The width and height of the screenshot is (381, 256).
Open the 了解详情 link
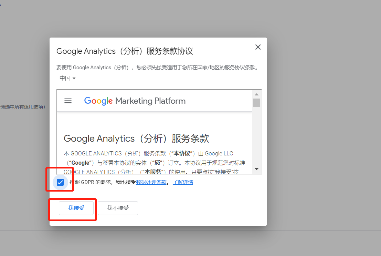click(x=183, y=182)
